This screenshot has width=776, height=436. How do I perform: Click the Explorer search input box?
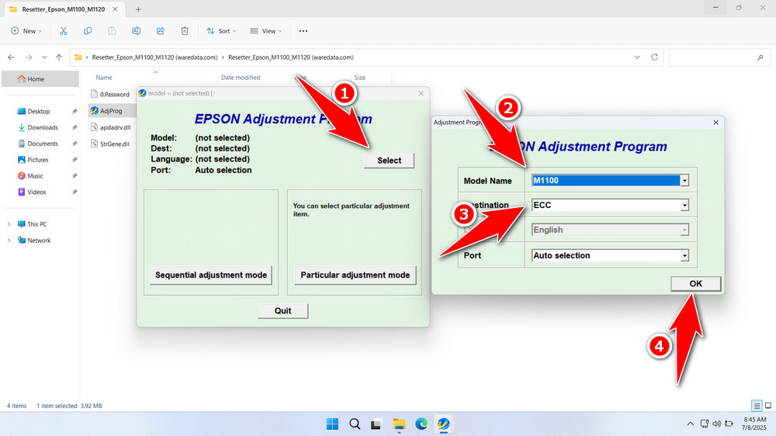point(718,57)
